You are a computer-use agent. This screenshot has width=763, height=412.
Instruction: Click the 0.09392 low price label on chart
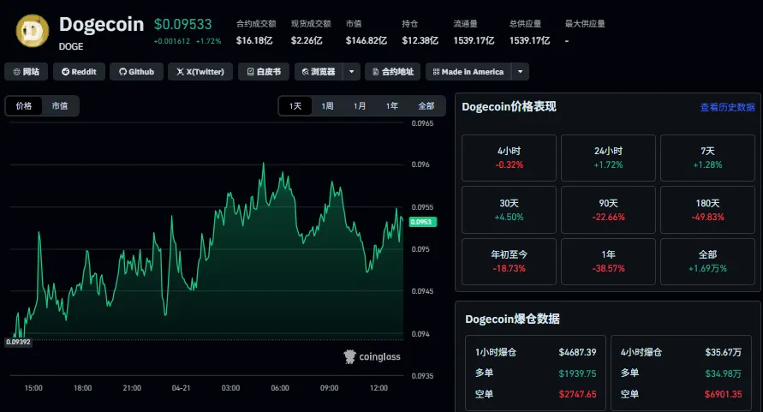pos(19,342)
